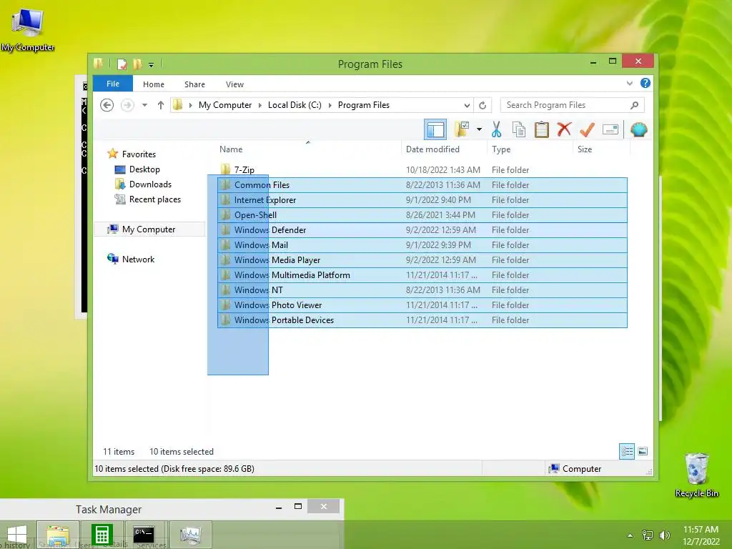Image resolution: width=732 pixels, height=549 pixels.
Task: Sort by the Name column header
Action: 231,149
